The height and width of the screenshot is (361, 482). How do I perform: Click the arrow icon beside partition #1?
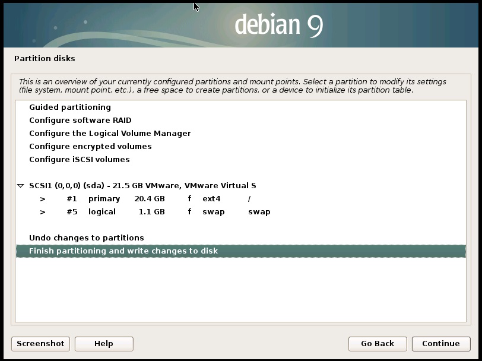(43, 199)
